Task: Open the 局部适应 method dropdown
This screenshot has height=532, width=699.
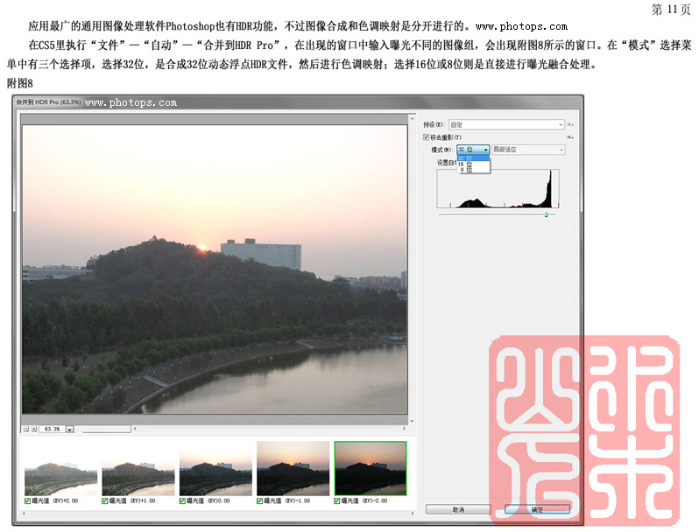Action: point(528,150)
